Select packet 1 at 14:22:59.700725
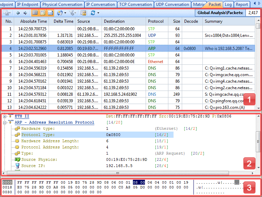Screen dimensions: 262x197 tap(128, 29)
